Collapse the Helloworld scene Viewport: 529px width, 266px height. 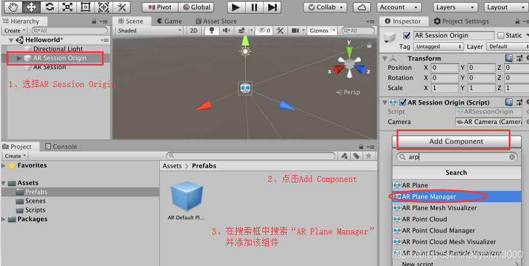[11, 40]
